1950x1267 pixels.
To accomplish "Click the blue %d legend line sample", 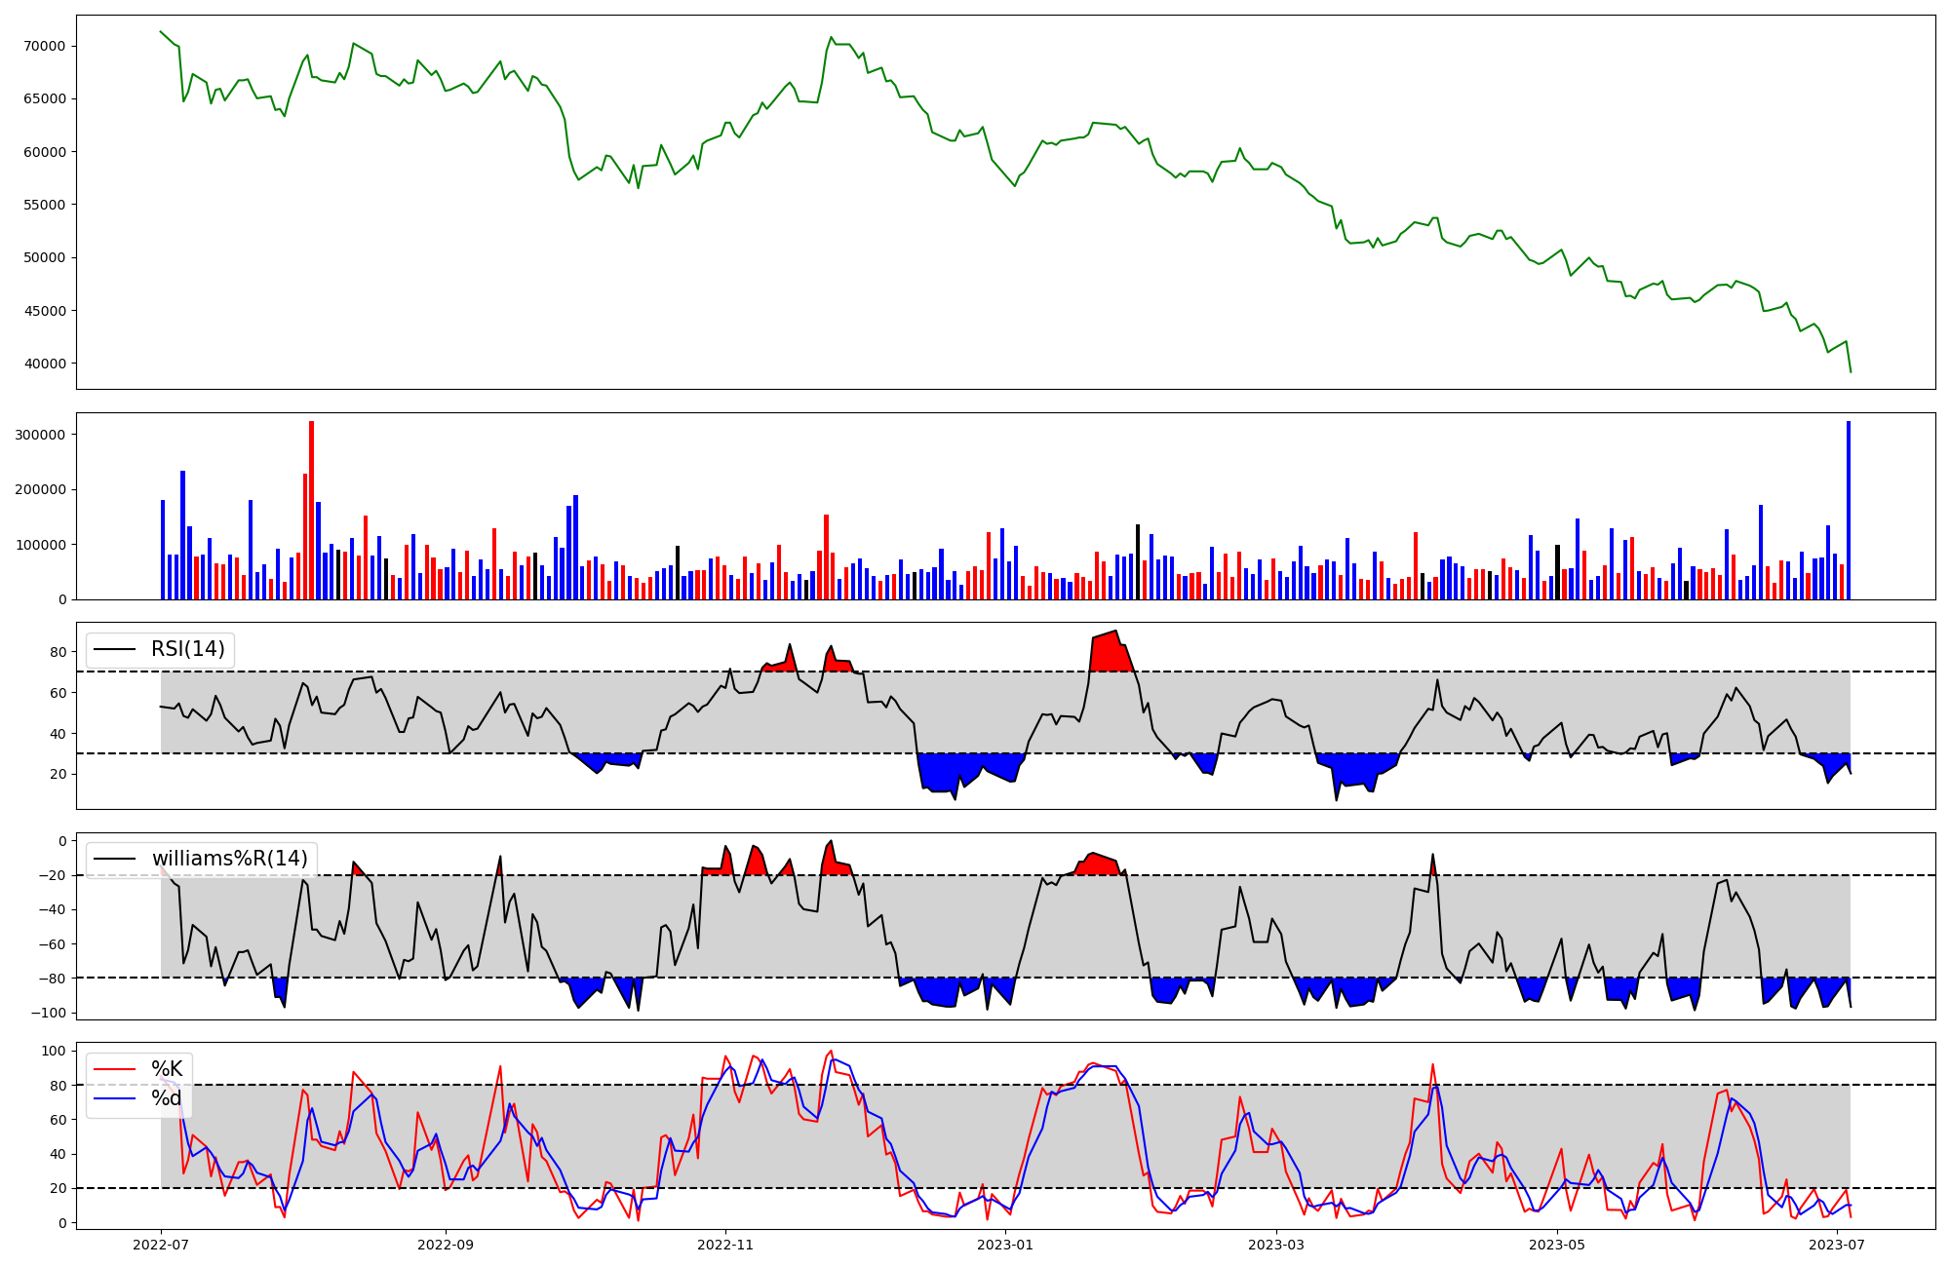I will click(113, 1098).
